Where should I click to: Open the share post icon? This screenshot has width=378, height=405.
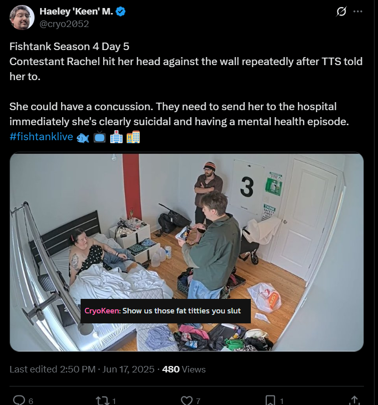pyautogui.click(x=354, y=400)
